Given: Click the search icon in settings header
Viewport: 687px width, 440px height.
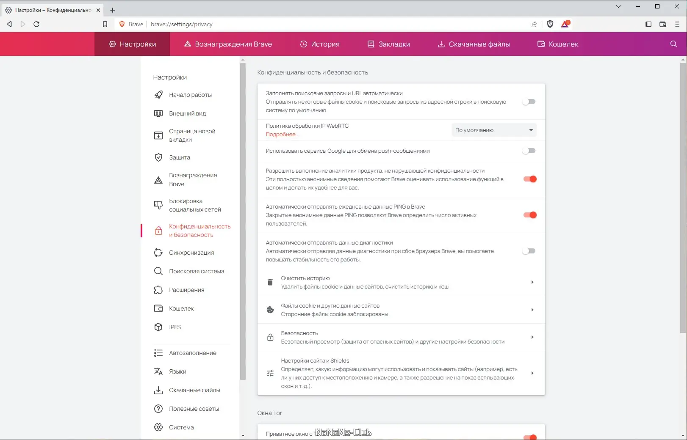Looking at the screenshot, I should [x=673, y=44].
